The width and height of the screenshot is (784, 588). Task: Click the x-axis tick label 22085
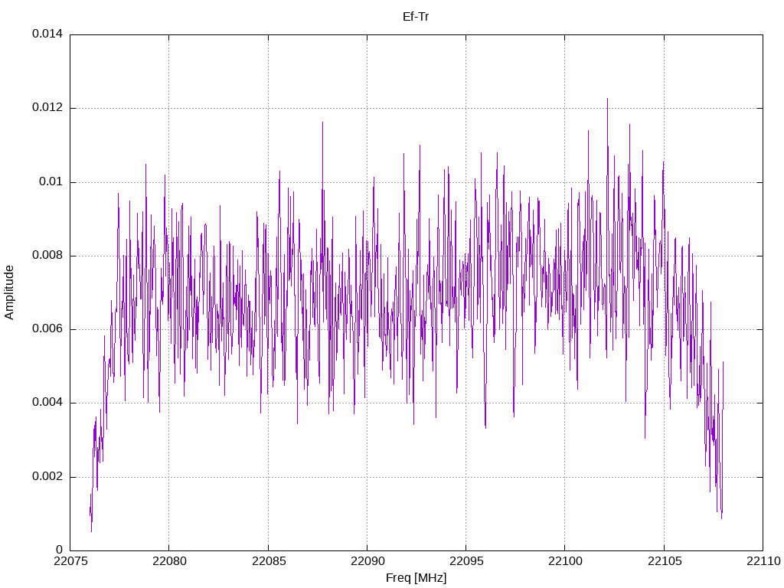click(269, 561)
